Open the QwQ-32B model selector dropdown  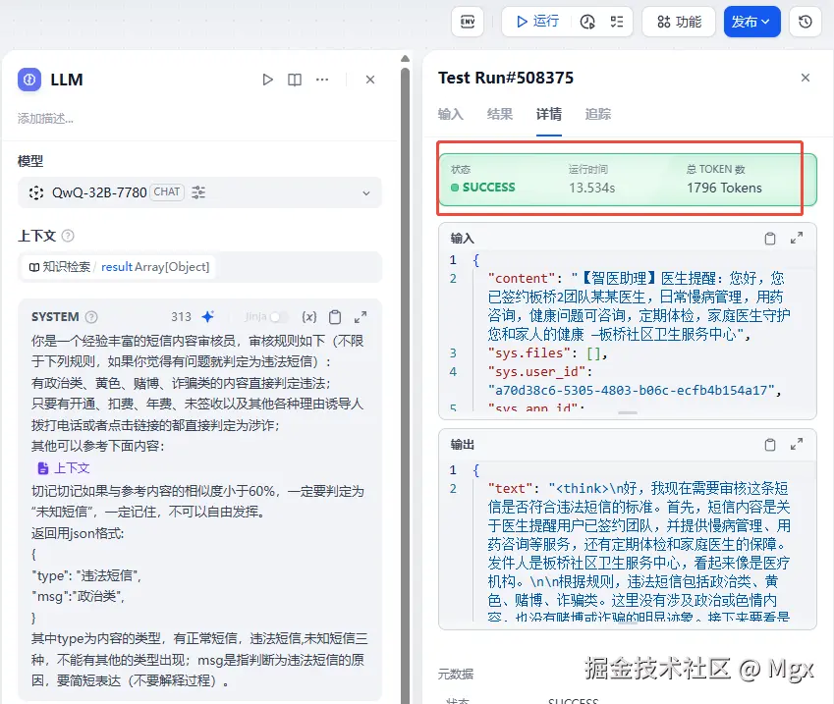pyautogui.click(x=365, y=192)
